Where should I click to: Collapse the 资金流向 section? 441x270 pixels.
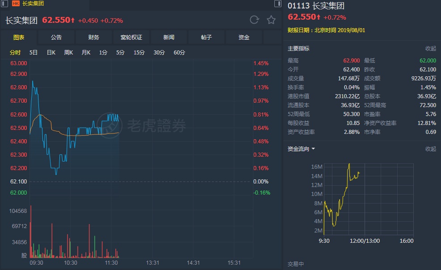point(430,149)
